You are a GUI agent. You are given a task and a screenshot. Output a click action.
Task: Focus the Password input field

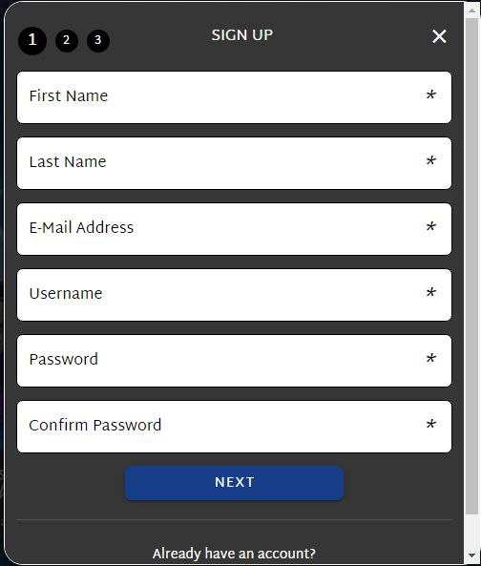[234, 361]
